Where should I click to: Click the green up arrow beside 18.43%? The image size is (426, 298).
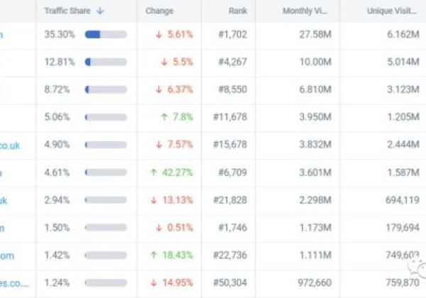coord(154,255)
